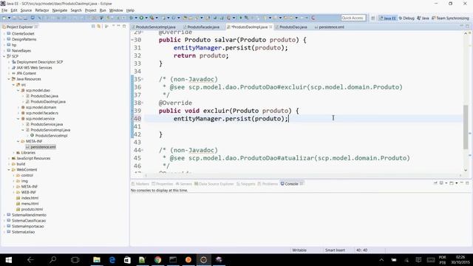Click the Run External Tools toolbar icon

152,18
